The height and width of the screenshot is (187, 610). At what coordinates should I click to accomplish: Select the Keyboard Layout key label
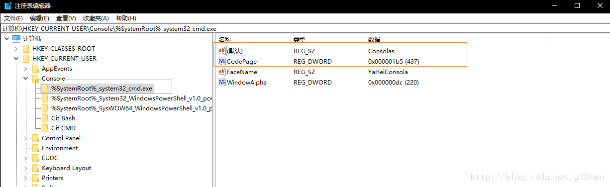point(66,168)
